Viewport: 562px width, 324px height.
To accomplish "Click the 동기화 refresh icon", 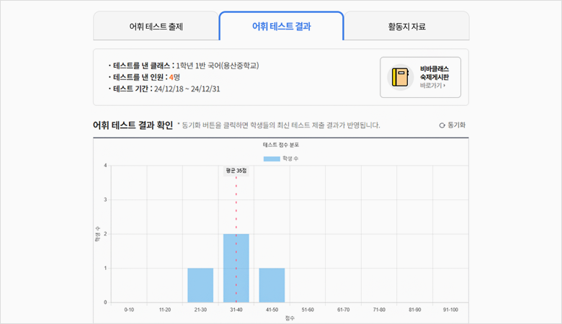I will (x=442, y=125).
